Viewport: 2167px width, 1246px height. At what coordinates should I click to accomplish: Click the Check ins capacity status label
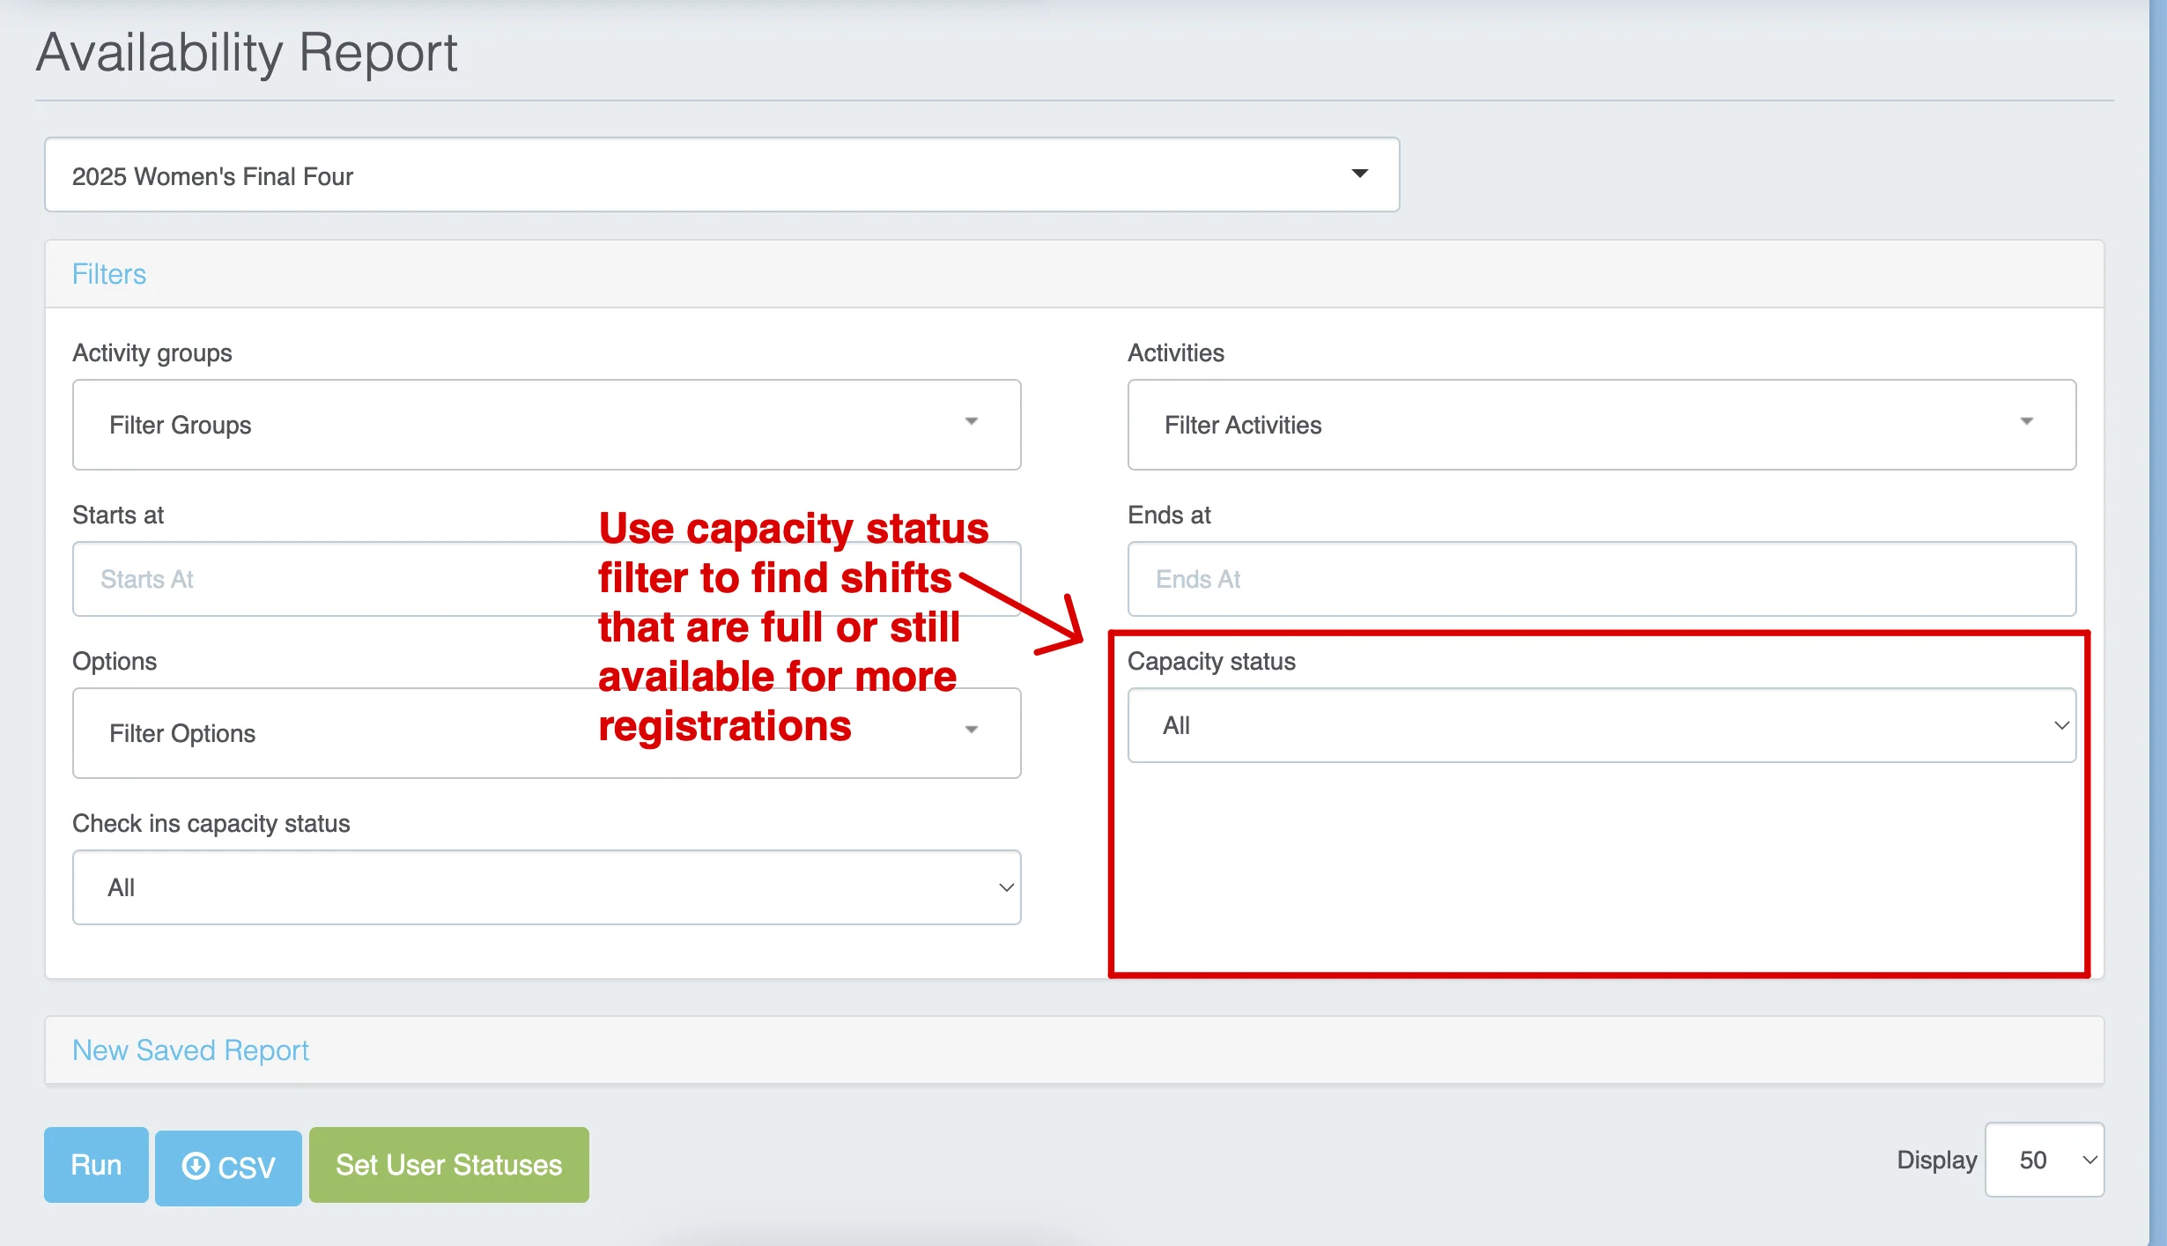click(211, 823)
